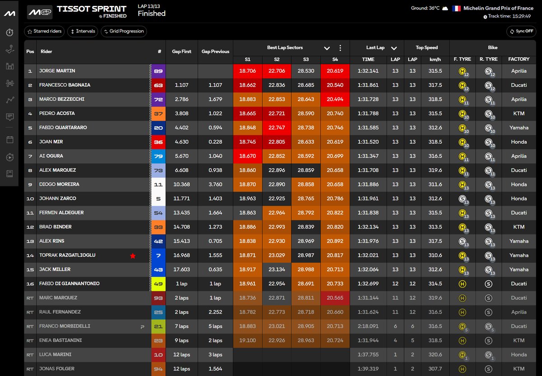This screenshot has width=542, height=376.
Task: Open the race messages chat sidebar icon
Action: pyautogui.click(x=9, y=117)
